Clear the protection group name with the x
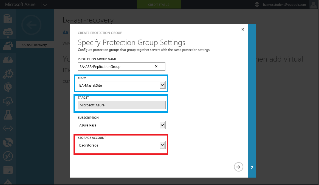 click(156, 66)
